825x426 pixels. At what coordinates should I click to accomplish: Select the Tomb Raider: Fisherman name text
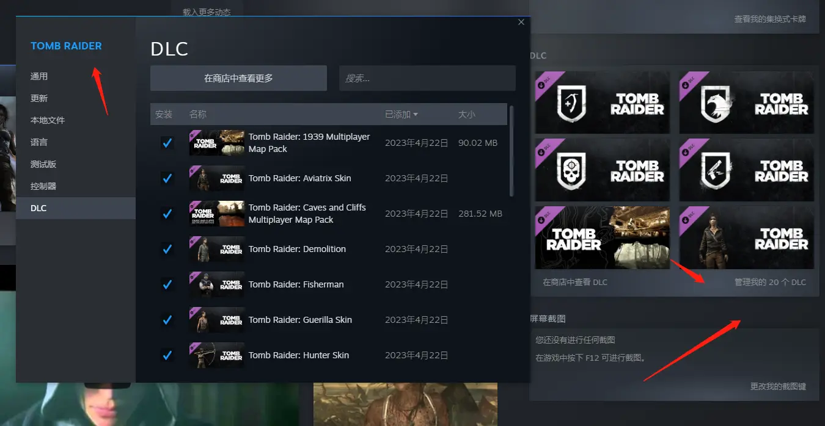click(296, 284)
